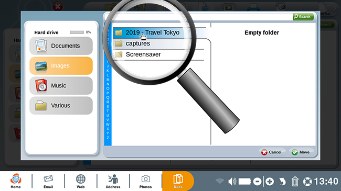The height and width of the screenshot is (191, 341).
Task: Open the Various category
Action: (61, 106)
